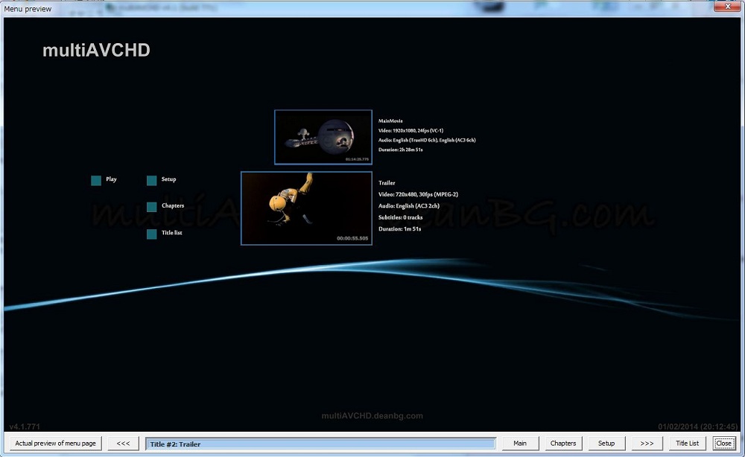Click the v4.1.771 version text
The image size is (745, 457).
click(x=25, y=426)
